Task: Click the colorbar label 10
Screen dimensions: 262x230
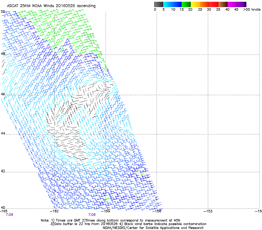Action: tap(173, 10)
